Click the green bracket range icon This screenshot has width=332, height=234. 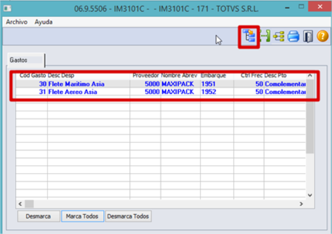(x=265, y=36)
